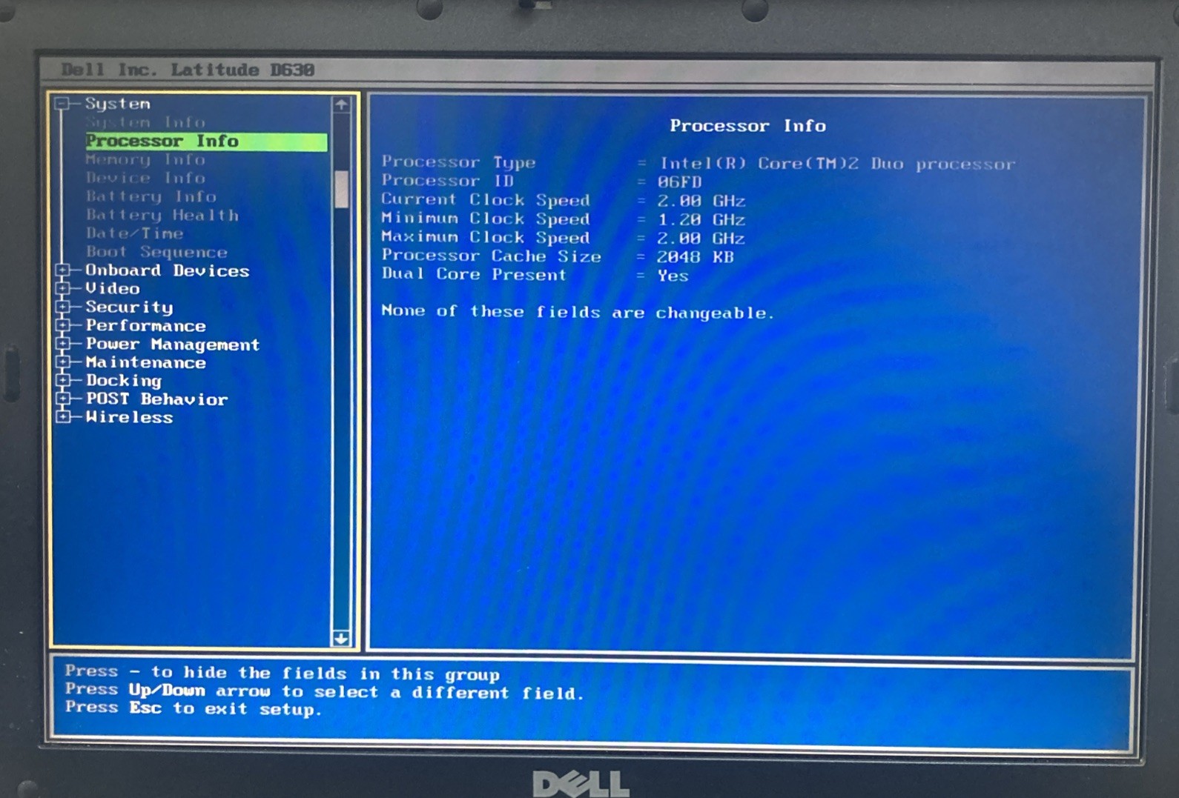
Task: Click the Dell Inc. Latitude D630 title
Action: pyautogui.click(x=188, y=70)
